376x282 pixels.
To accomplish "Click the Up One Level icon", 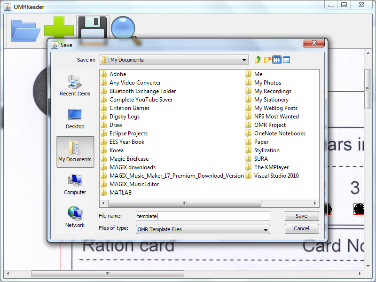I will coord(258,60).
